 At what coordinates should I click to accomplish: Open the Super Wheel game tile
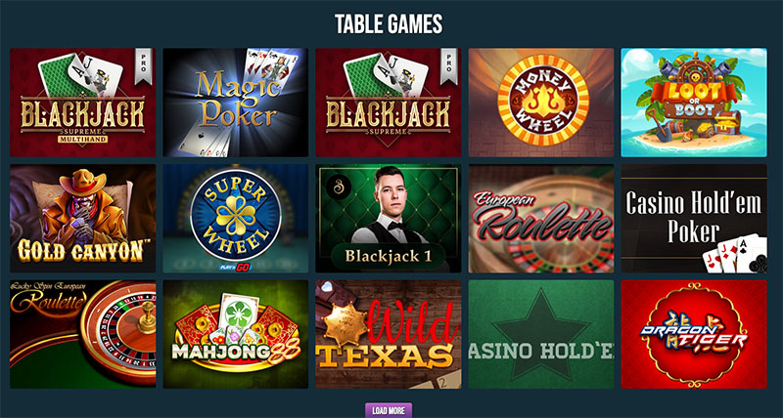pyautogui.click(x=236, y=218)
